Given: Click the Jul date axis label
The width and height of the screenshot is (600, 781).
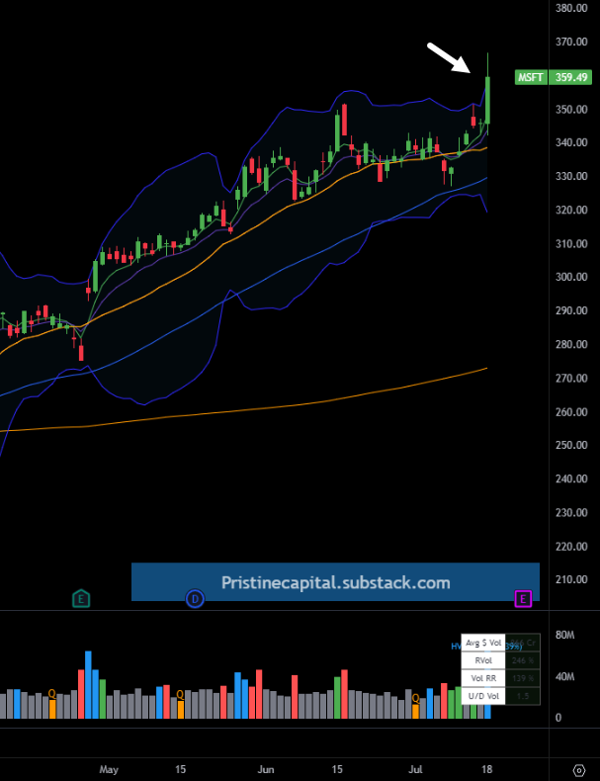Looking at the screenshot, I should click(415, 769).
